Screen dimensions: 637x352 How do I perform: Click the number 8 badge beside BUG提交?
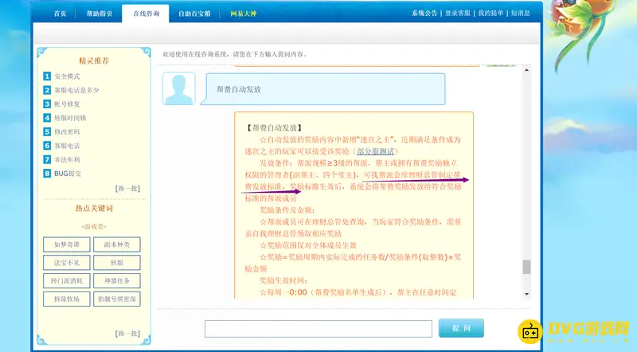pos(47,173)
